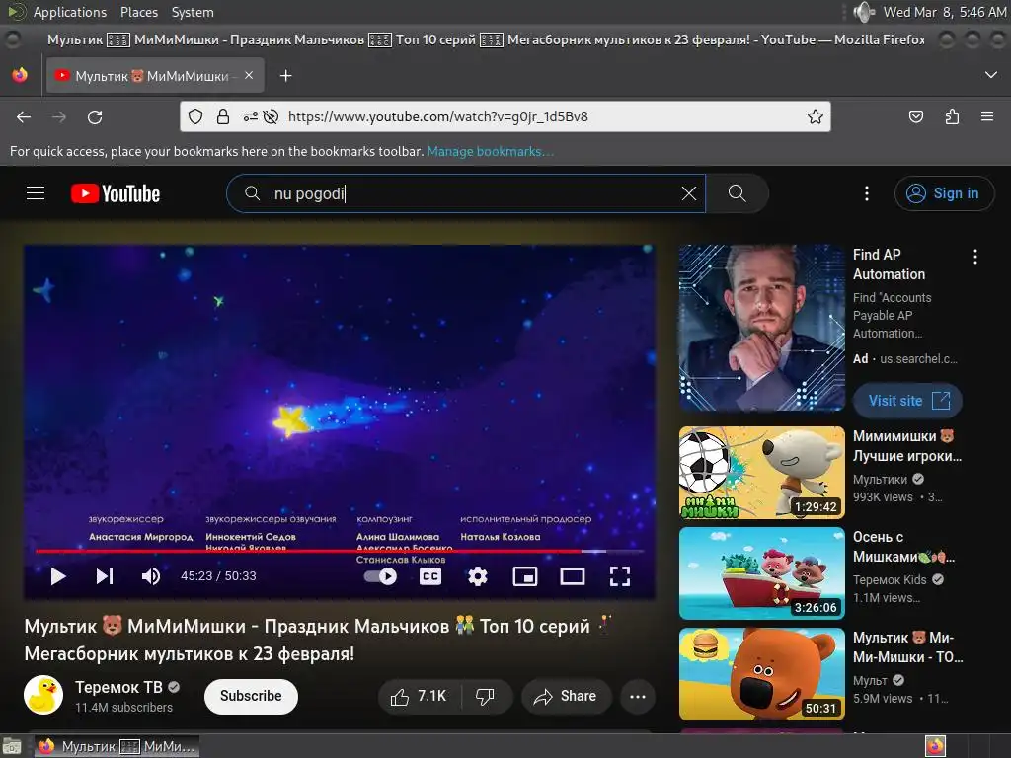Clear the search query with X
This screenshot has width=1011, height=758.
coord(688,193)
